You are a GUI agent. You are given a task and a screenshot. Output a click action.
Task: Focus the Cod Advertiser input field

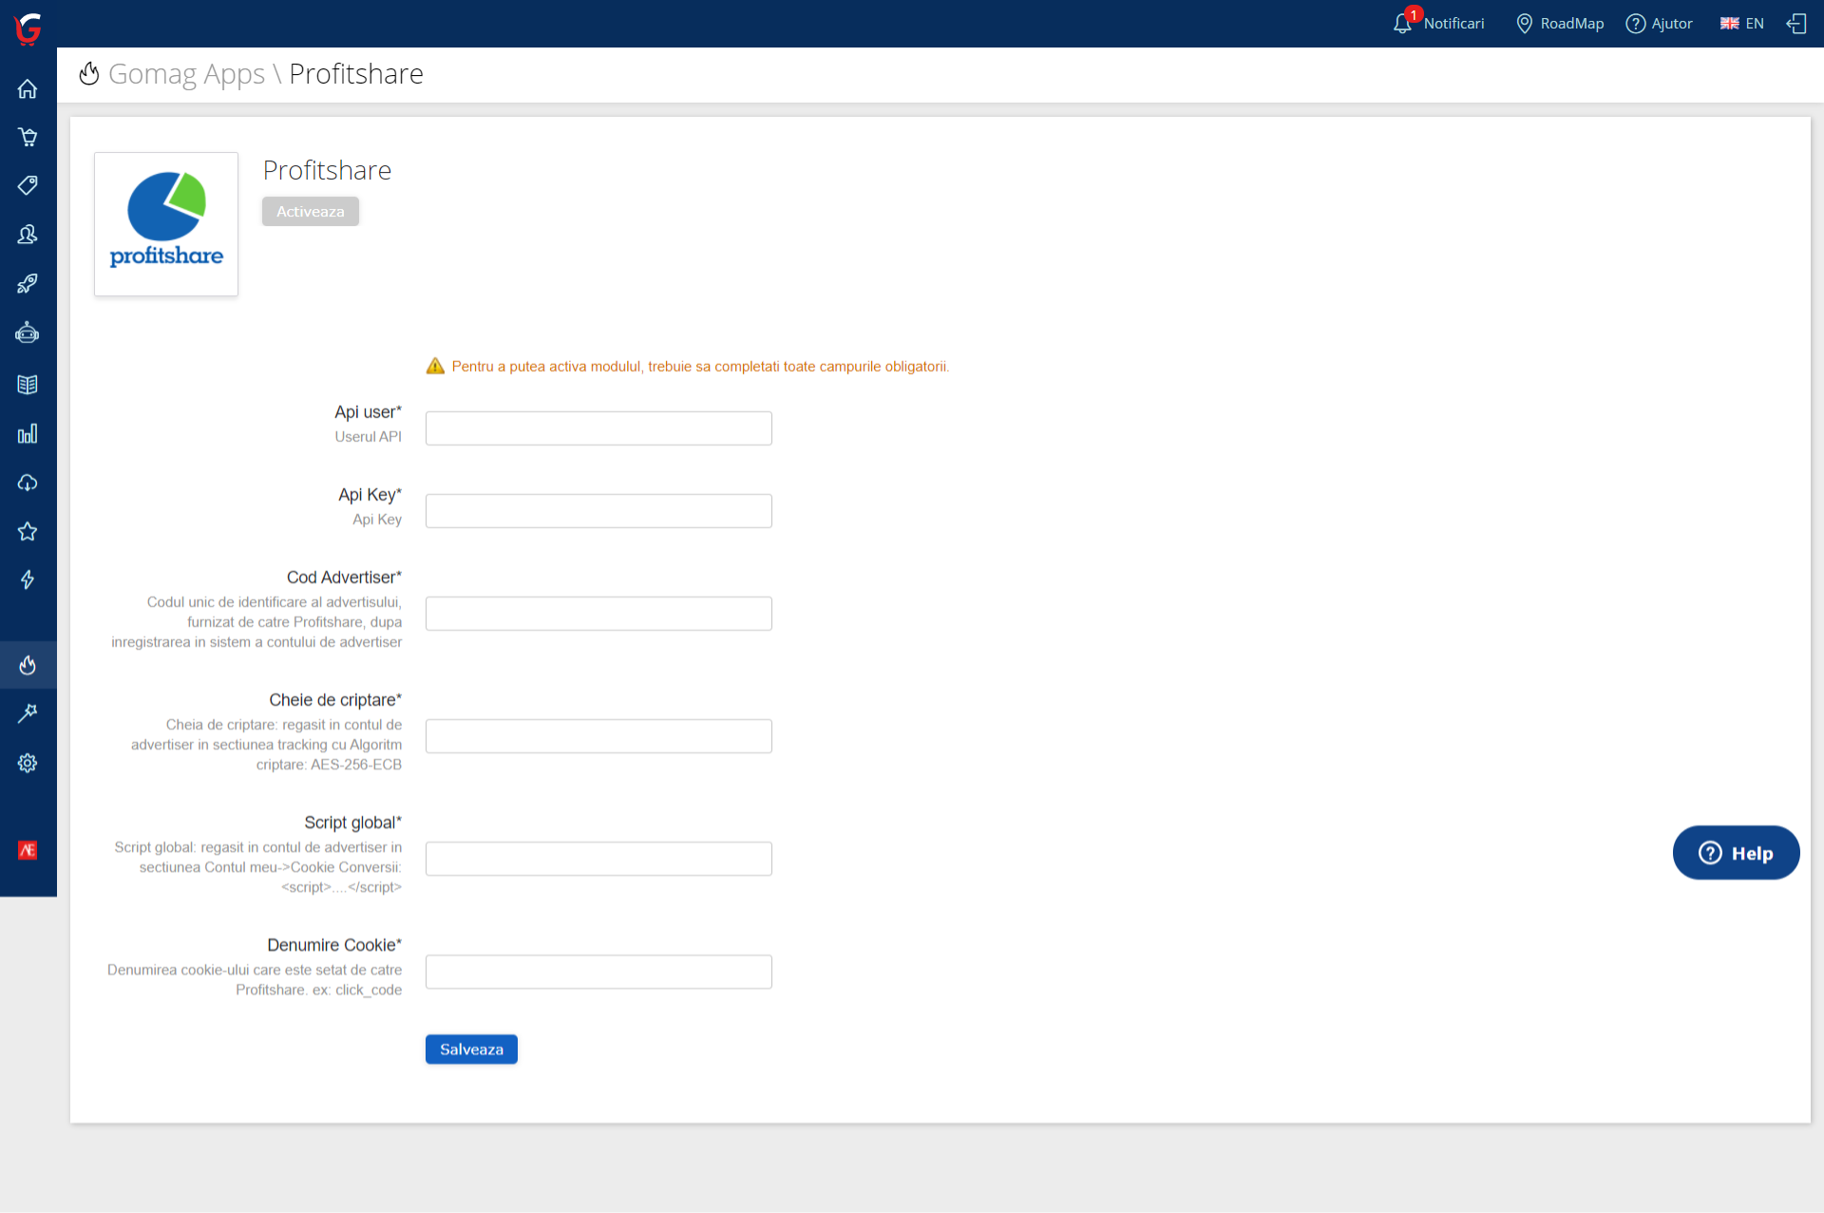pos(598,614)
